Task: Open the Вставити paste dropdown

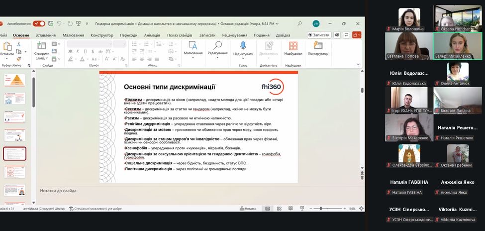Action: point(7,57)
